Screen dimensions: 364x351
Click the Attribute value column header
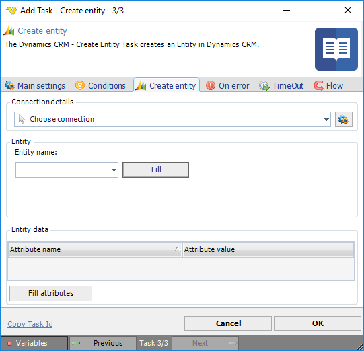268,249
